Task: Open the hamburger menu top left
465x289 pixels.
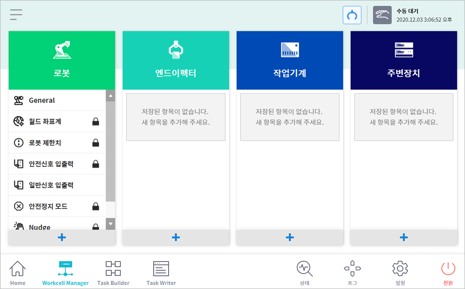Action: click(16, 14)
